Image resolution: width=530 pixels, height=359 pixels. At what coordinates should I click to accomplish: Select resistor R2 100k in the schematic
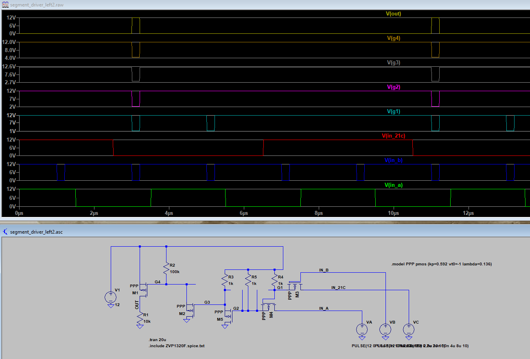pos(166,268)
